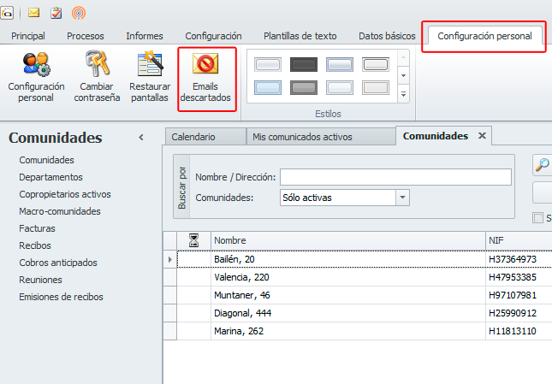Click NIF cell H25990912
The width and height of the screenshot is (552, 384).
tap(519, 313)
